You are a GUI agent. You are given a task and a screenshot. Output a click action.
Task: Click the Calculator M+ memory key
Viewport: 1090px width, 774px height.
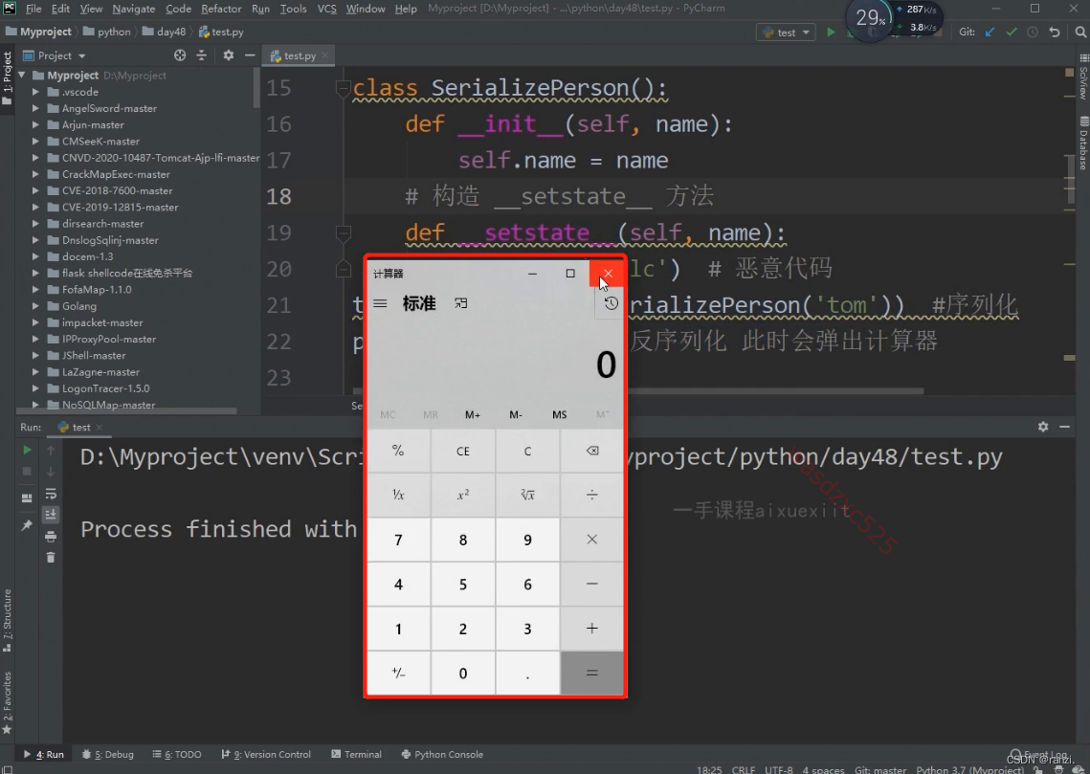point(473,415)
